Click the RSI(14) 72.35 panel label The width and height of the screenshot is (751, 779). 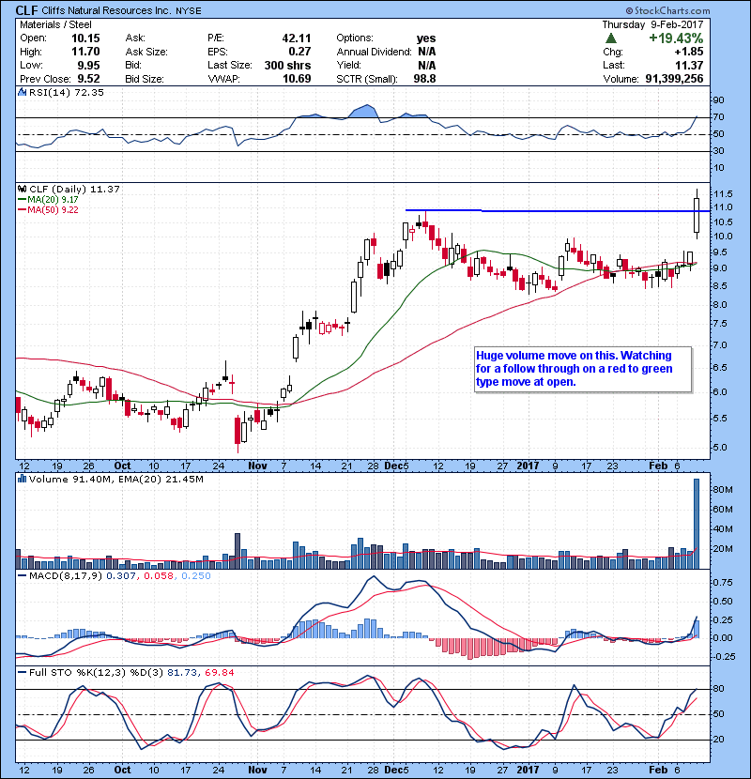click(x=66, y=92)
